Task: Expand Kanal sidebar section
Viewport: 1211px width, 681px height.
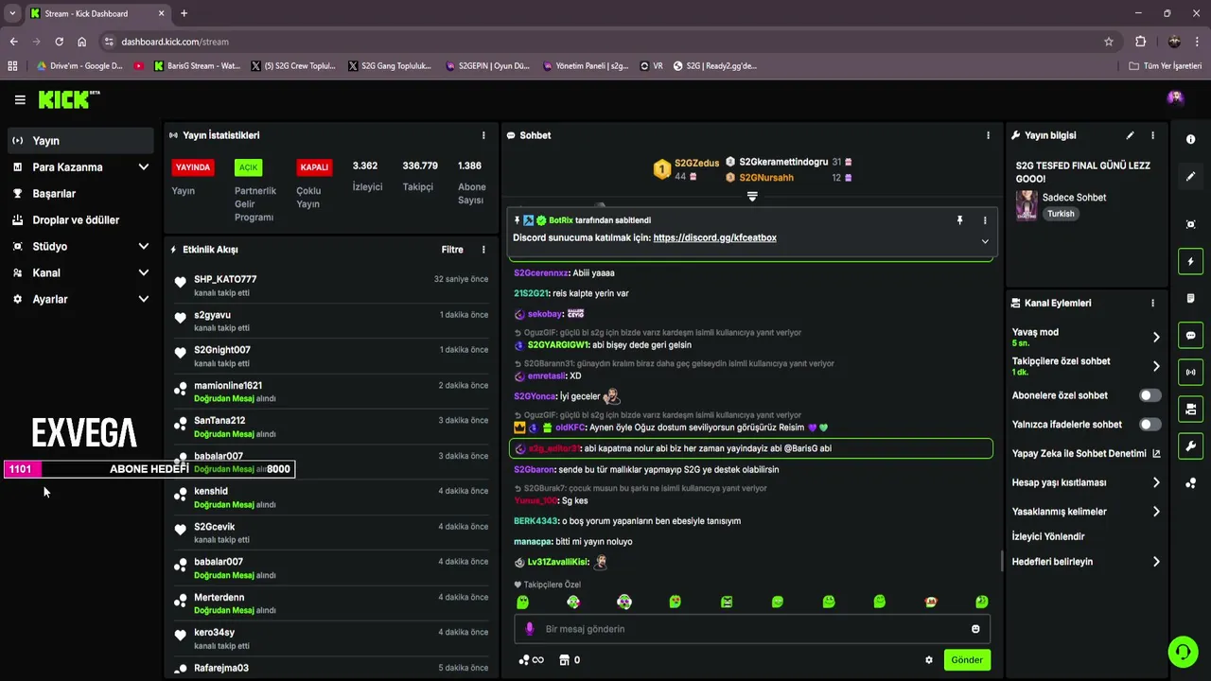Action: (80, 272)
